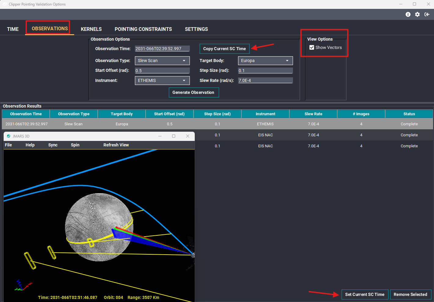Click the Generate Observation button
Image resolution: width=434 pixels, height=302 pixels.
coord(193,92)
